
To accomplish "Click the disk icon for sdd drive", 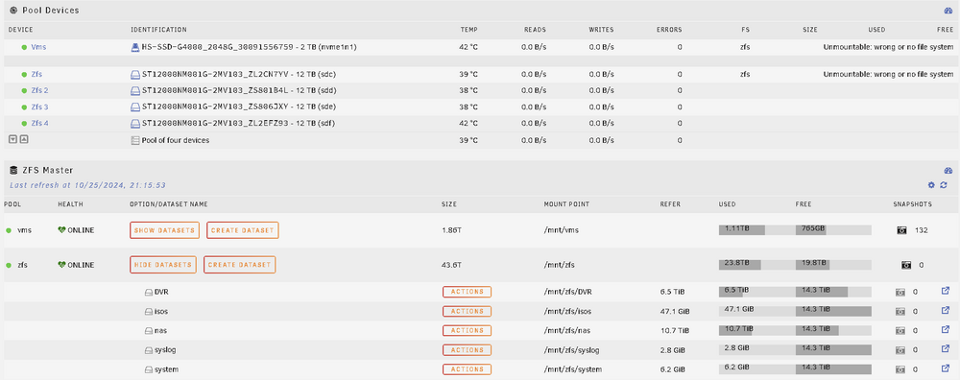I will pos(135,90).
